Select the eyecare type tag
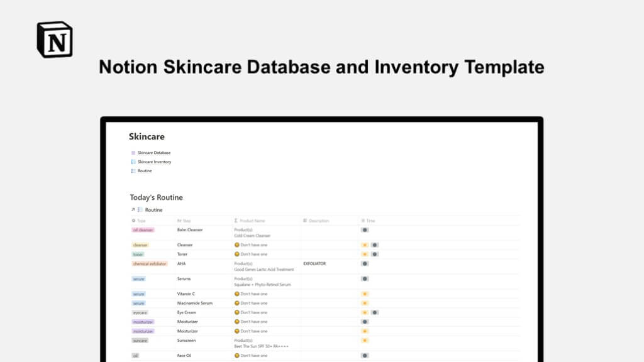644x362 pixels. (140, 313)
